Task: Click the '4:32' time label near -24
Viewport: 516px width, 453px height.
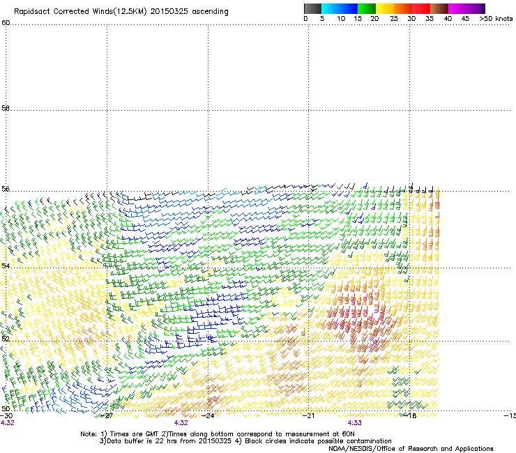Action: [x=181, y=423]
